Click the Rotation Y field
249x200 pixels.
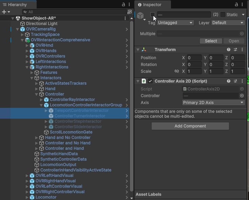click(x=216, y=65)
